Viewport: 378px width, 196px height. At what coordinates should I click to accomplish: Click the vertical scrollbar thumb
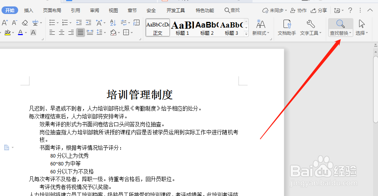[x=376, y=90]
